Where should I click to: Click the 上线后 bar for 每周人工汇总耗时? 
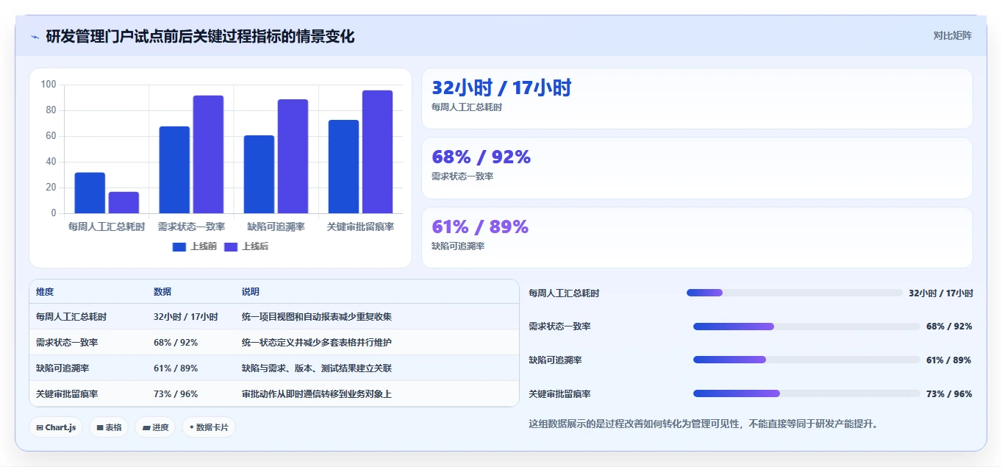pyautogui.click(x=124, y=202)
